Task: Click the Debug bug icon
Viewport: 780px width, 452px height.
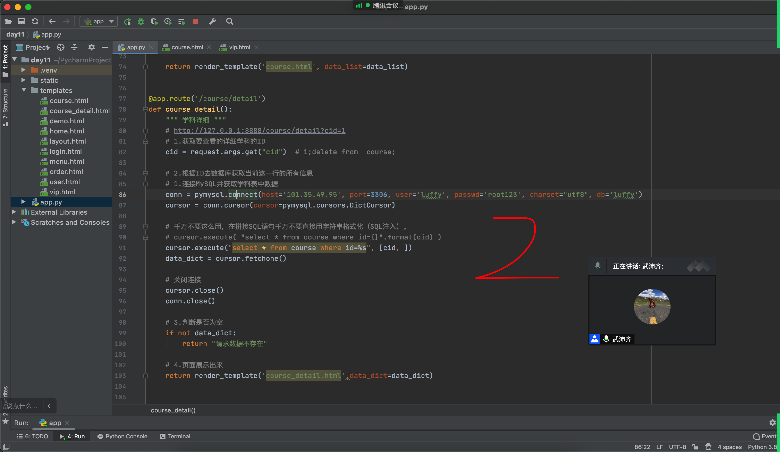Action: [141, 22]
